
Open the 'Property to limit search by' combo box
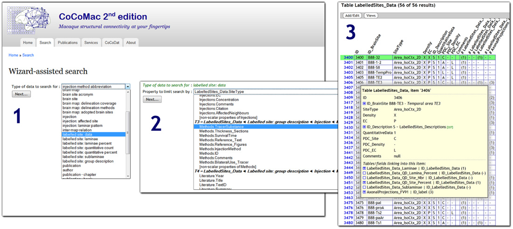265,92
